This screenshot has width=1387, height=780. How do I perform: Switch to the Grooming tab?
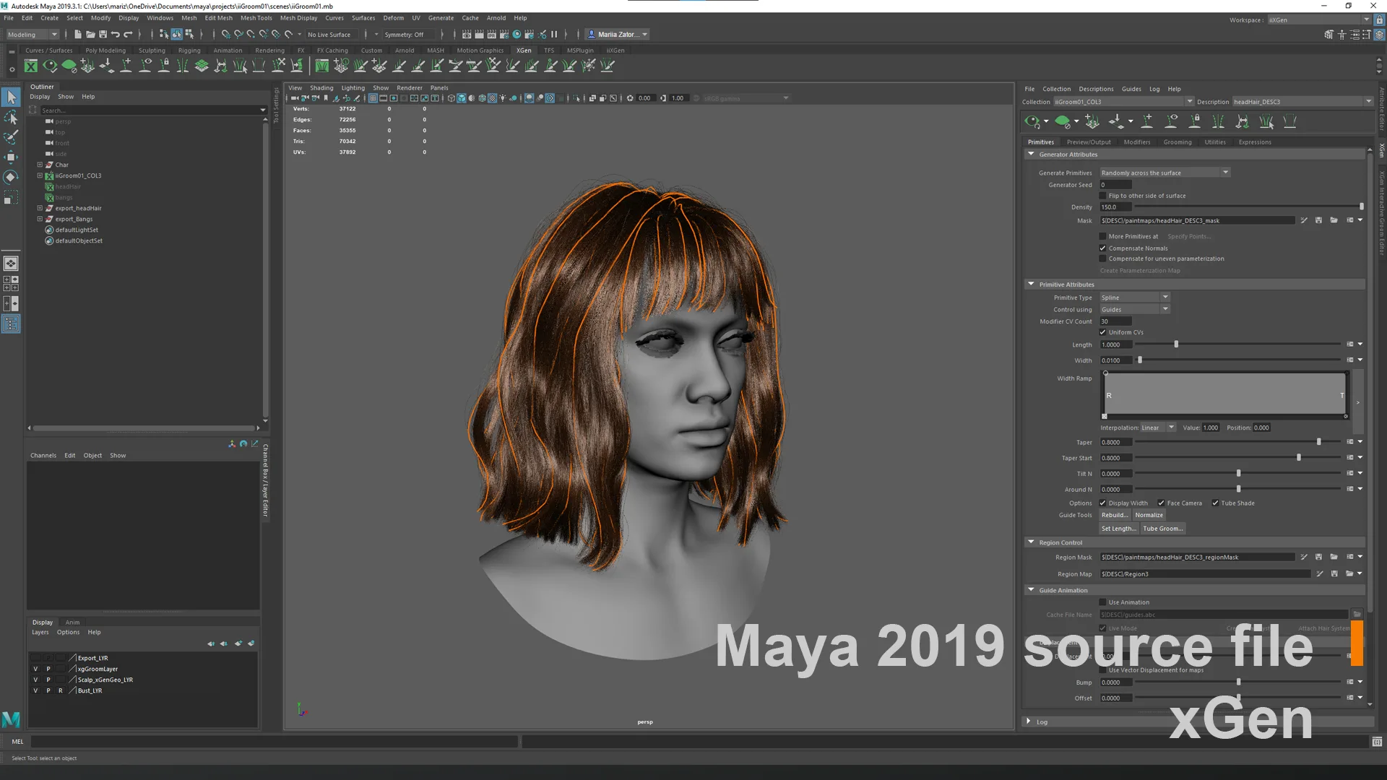click(1178, 142)
